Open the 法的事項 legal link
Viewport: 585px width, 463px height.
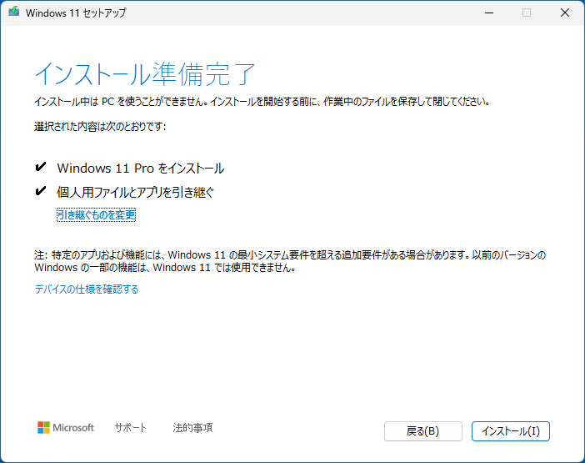192,427
